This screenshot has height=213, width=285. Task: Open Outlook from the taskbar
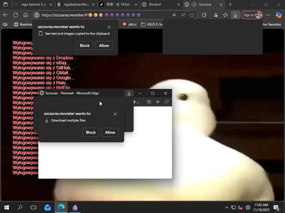47,207
